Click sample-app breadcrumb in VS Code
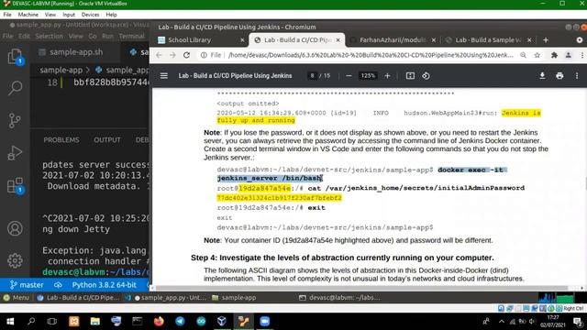 click(x=61, y=70)
